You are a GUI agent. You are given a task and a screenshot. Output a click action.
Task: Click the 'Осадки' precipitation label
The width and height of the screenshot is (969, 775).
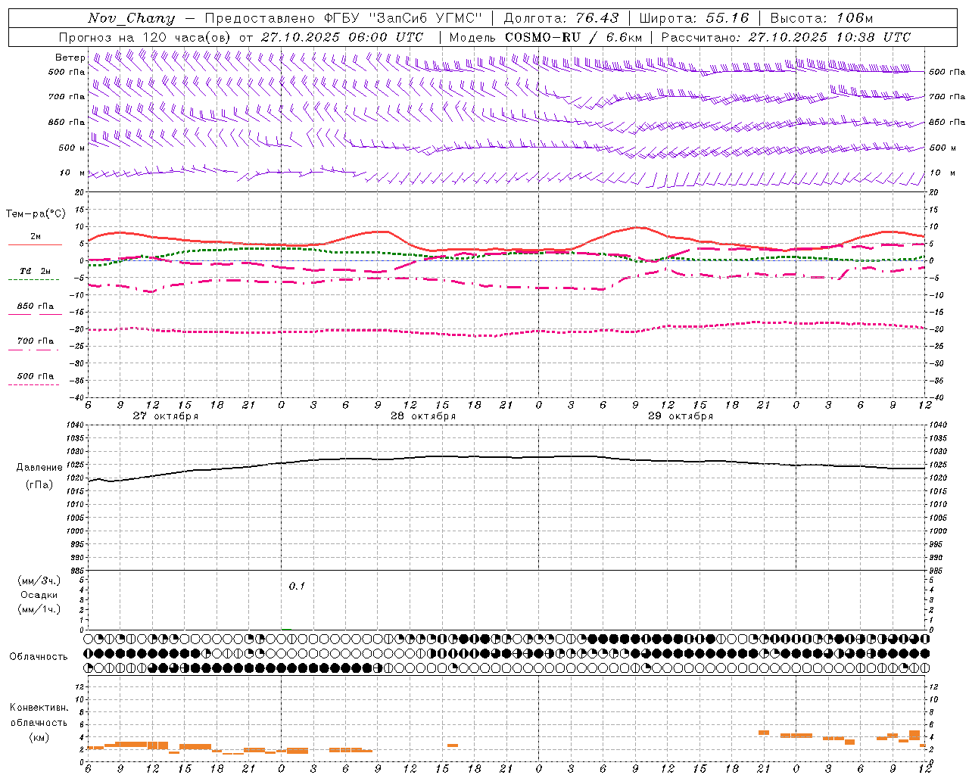(39, 595)
